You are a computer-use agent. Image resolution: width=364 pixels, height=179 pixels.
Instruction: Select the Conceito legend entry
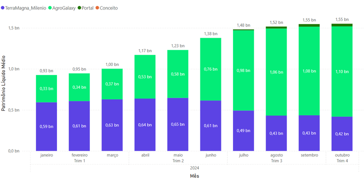coord(108,8)
